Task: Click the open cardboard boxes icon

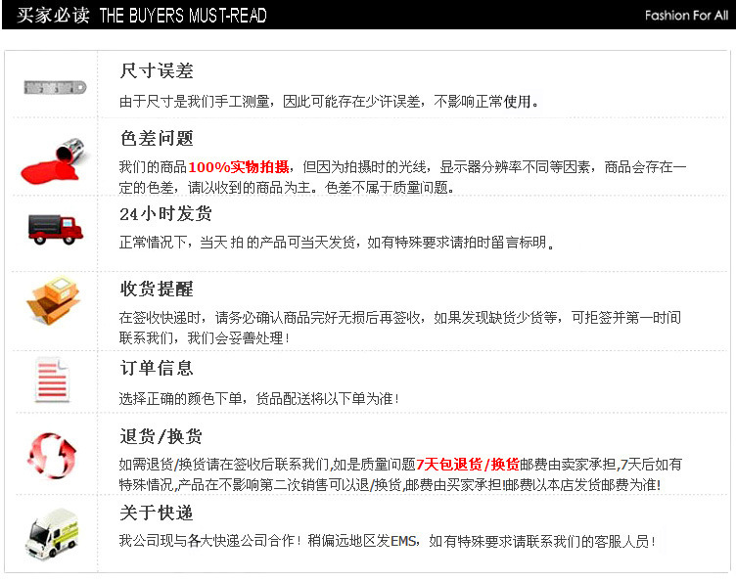Action: tap(54, 300)
